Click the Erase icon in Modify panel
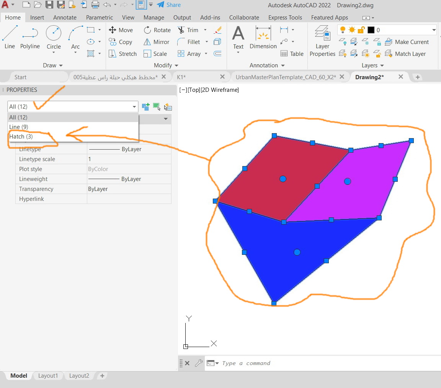 217,30
